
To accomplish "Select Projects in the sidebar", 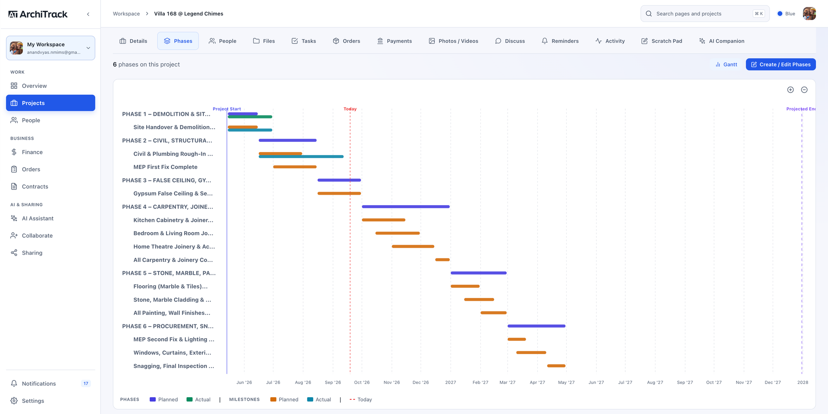I will (x=50, y=103).
